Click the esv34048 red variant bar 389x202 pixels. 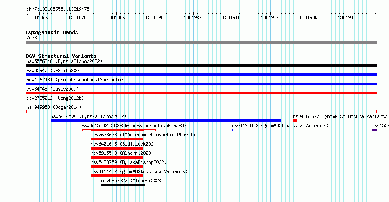pos(201,93)
